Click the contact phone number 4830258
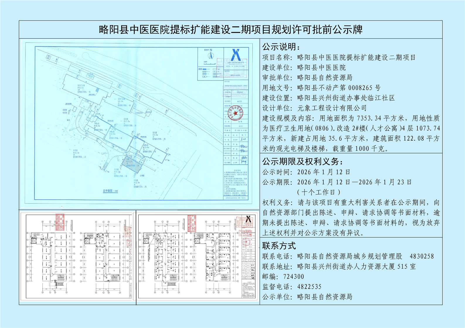This screenshot has width=465, height=328. [x=422, y=256]
